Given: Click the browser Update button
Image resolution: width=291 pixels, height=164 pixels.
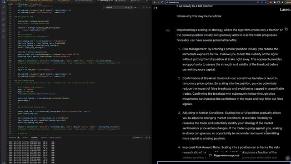Looking at the screenshot, I should click(288, 2).
